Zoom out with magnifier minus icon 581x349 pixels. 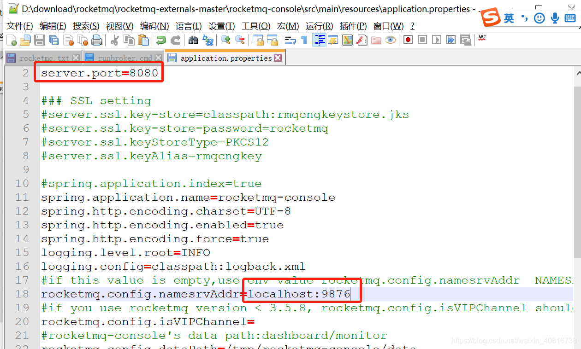240,40
